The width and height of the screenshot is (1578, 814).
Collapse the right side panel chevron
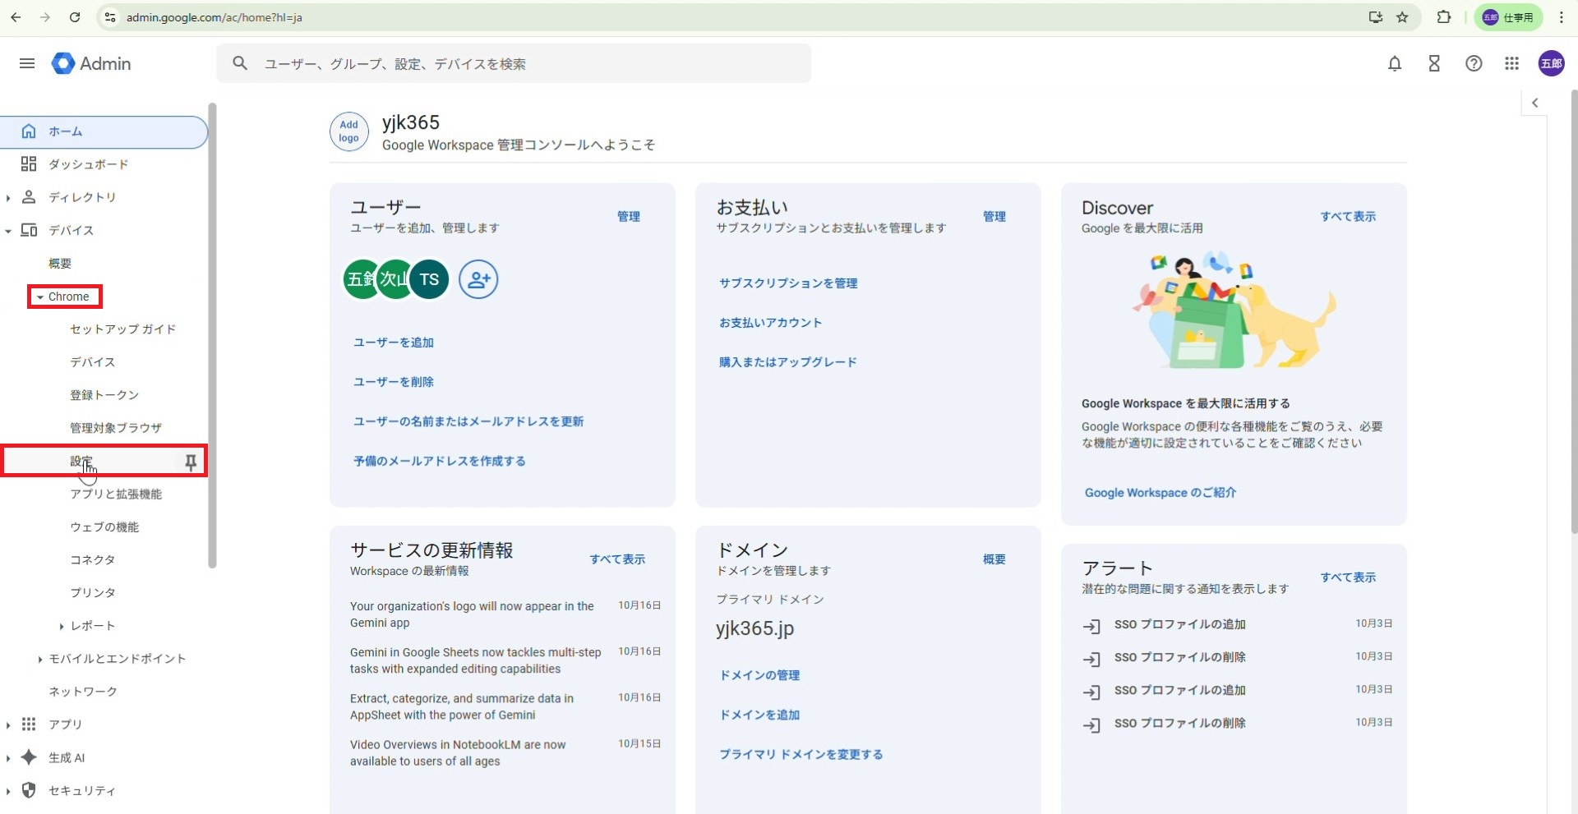(1534, 103)
